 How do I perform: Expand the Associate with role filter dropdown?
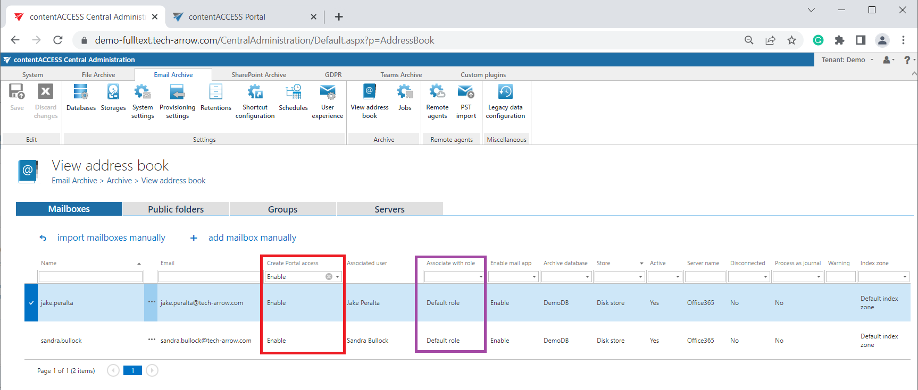click(481, 277)
